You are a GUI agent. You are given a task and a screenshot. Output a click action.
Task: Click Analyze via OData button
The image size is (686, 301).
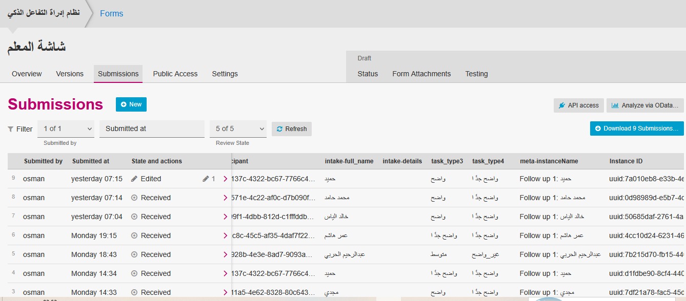tap(645, 105)
